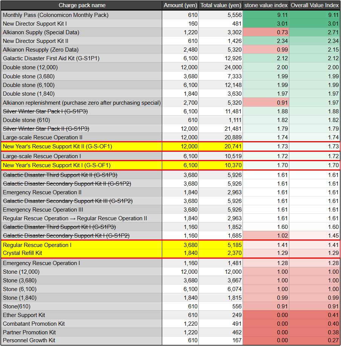Select the Regular Rescue Operation I cell
Image resolution: width=341 pixels, height=346 pixels.
pyautogui.click(x=82, y=245)
